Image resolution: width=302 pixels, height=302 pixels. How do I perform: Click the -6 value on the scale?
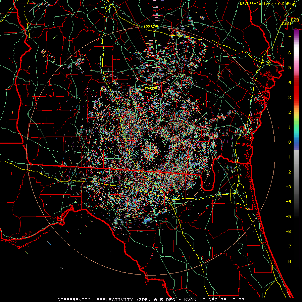pos(288,231)
